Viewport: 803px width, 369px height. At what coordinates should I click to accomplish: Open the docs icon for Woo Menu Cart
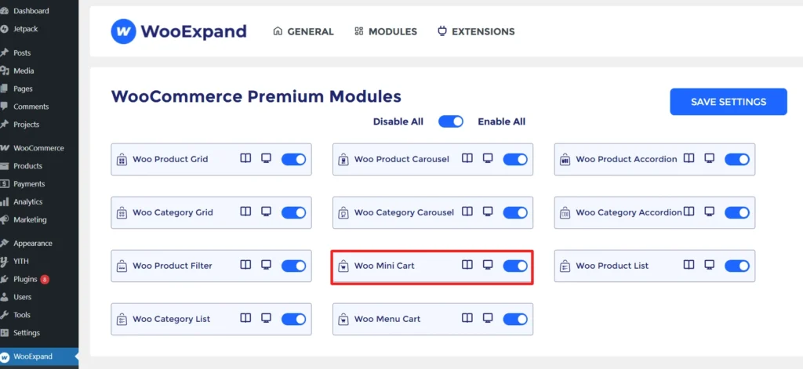pos(467,318)
